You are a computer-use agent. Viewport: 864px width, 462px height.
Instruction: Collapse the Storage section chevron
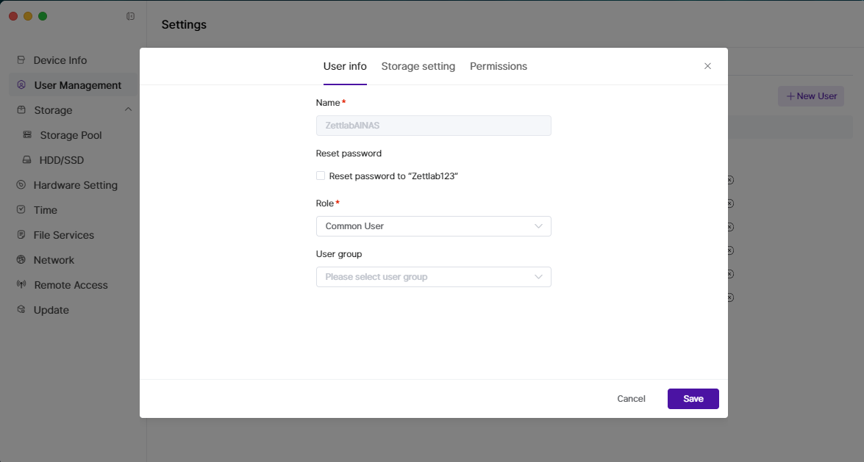[x=128, y=109]
